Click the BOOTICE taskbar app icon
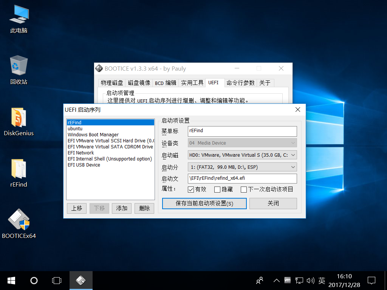Viewport: 387px width, 290px height. tap(81, 281)
